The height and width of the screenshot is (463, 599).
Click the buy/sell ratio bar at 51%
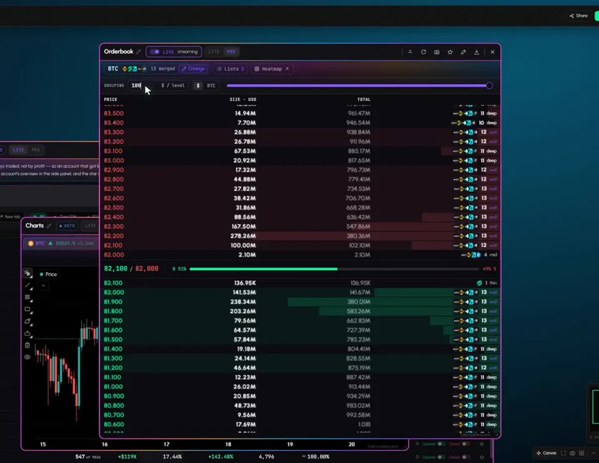(334, 269)
